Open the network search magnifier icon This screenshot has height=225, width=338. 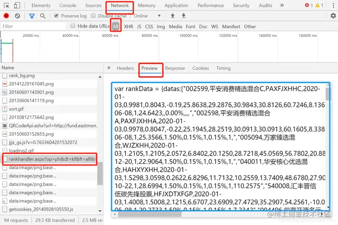[43, 16]
